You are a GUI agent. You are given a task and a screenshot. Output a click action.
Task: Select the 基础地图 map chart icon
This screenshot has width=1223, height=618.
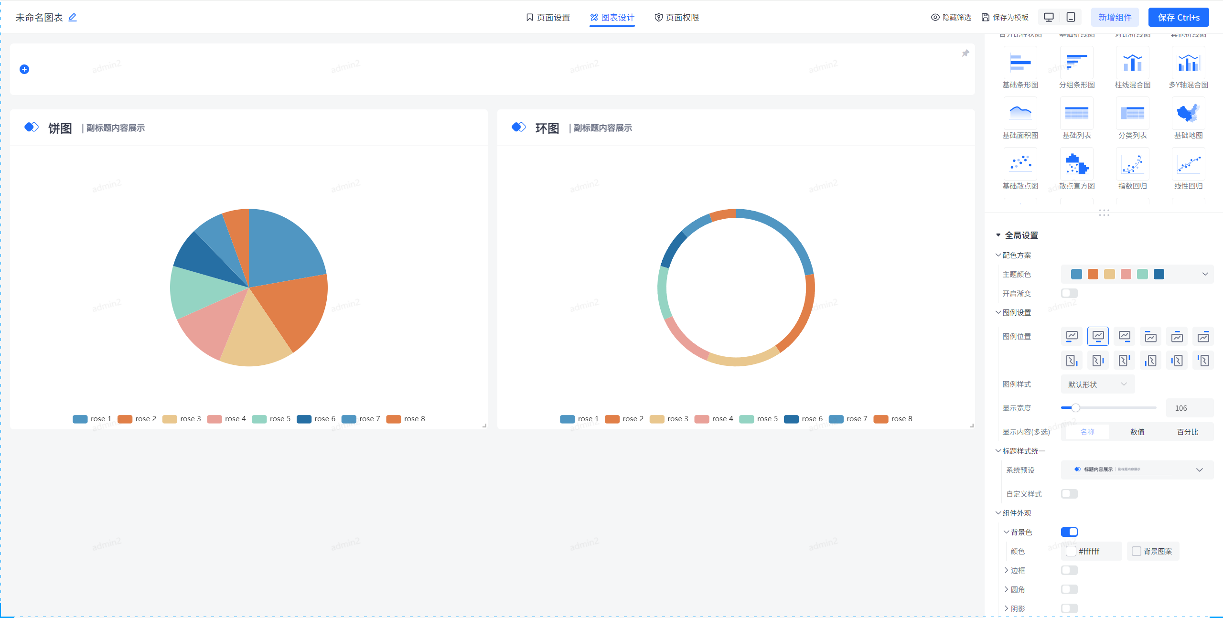pos(1188,114)
